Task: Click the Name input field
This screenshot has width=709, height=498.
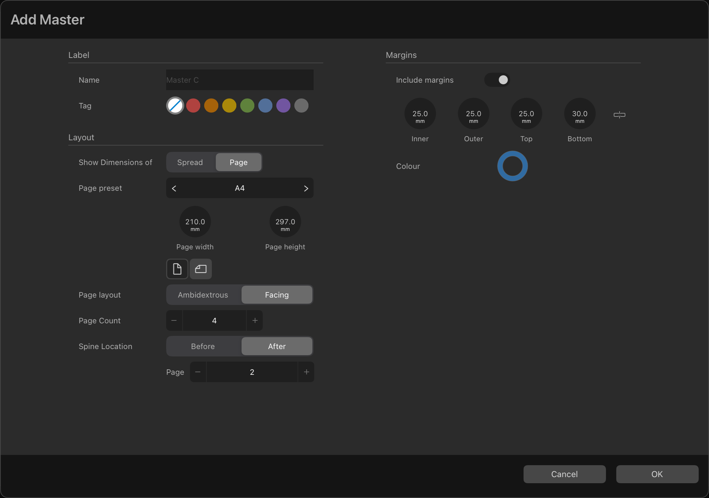Action: (240, 80)
